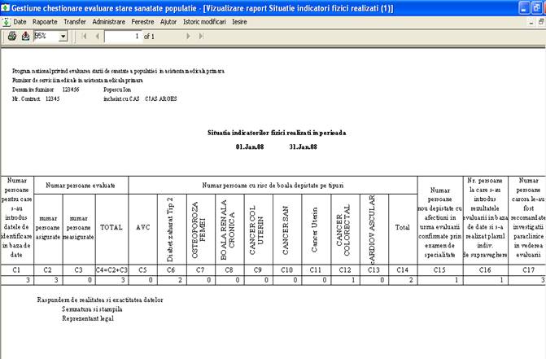Open the Ajutor help menu
Screen dimensions: 546x359
(x=169, y=21)
